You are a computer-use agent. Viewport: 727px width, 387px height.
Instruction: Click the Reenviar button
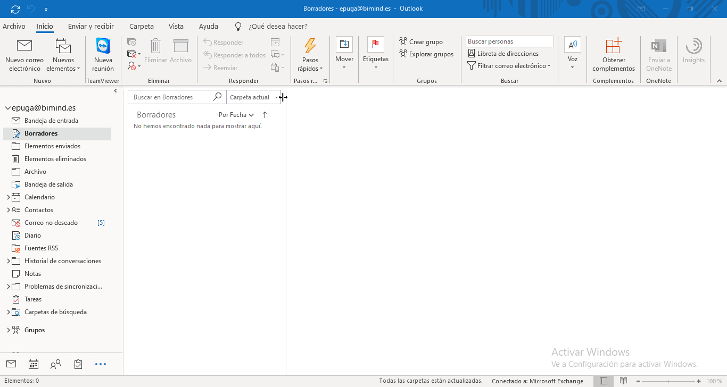(x=220, y=68)
